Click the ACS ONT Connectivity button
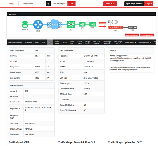 coord(132,35)
